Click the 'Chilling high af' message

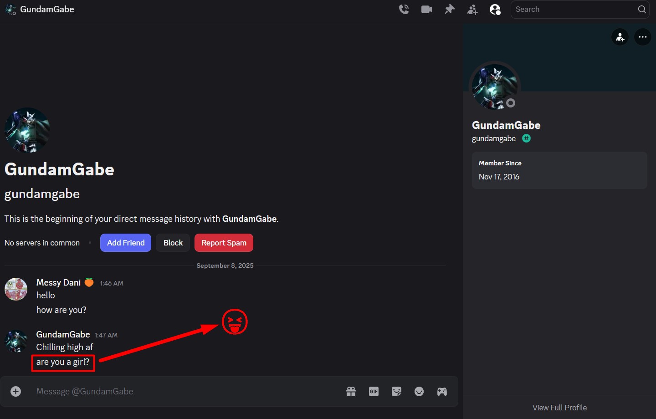coord(65,347)
